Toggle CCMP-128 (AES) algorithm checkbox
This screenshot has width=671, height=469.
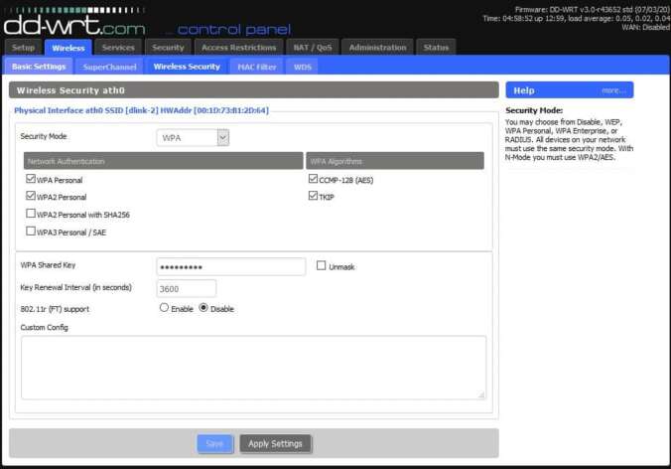pos(314,180)
